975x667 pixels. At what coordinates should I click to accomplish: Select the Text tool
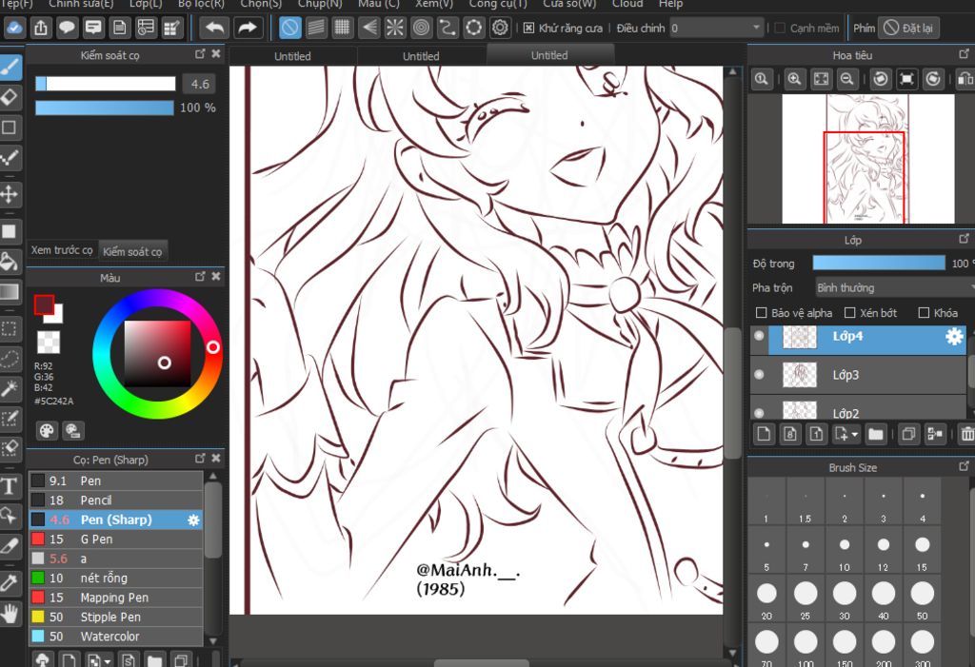tap(10, 486)
